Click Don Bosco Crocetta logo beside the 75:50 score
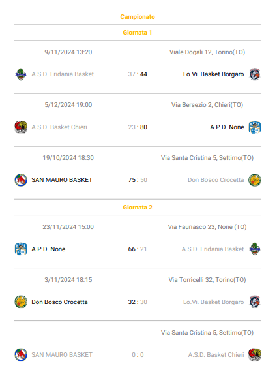This screenshot has width=279, height=372. point(255,180)
